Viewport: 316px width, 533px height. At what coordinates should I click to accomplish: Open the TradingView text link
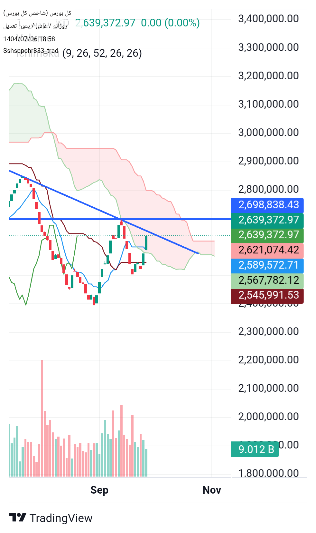tap(61, 518)
